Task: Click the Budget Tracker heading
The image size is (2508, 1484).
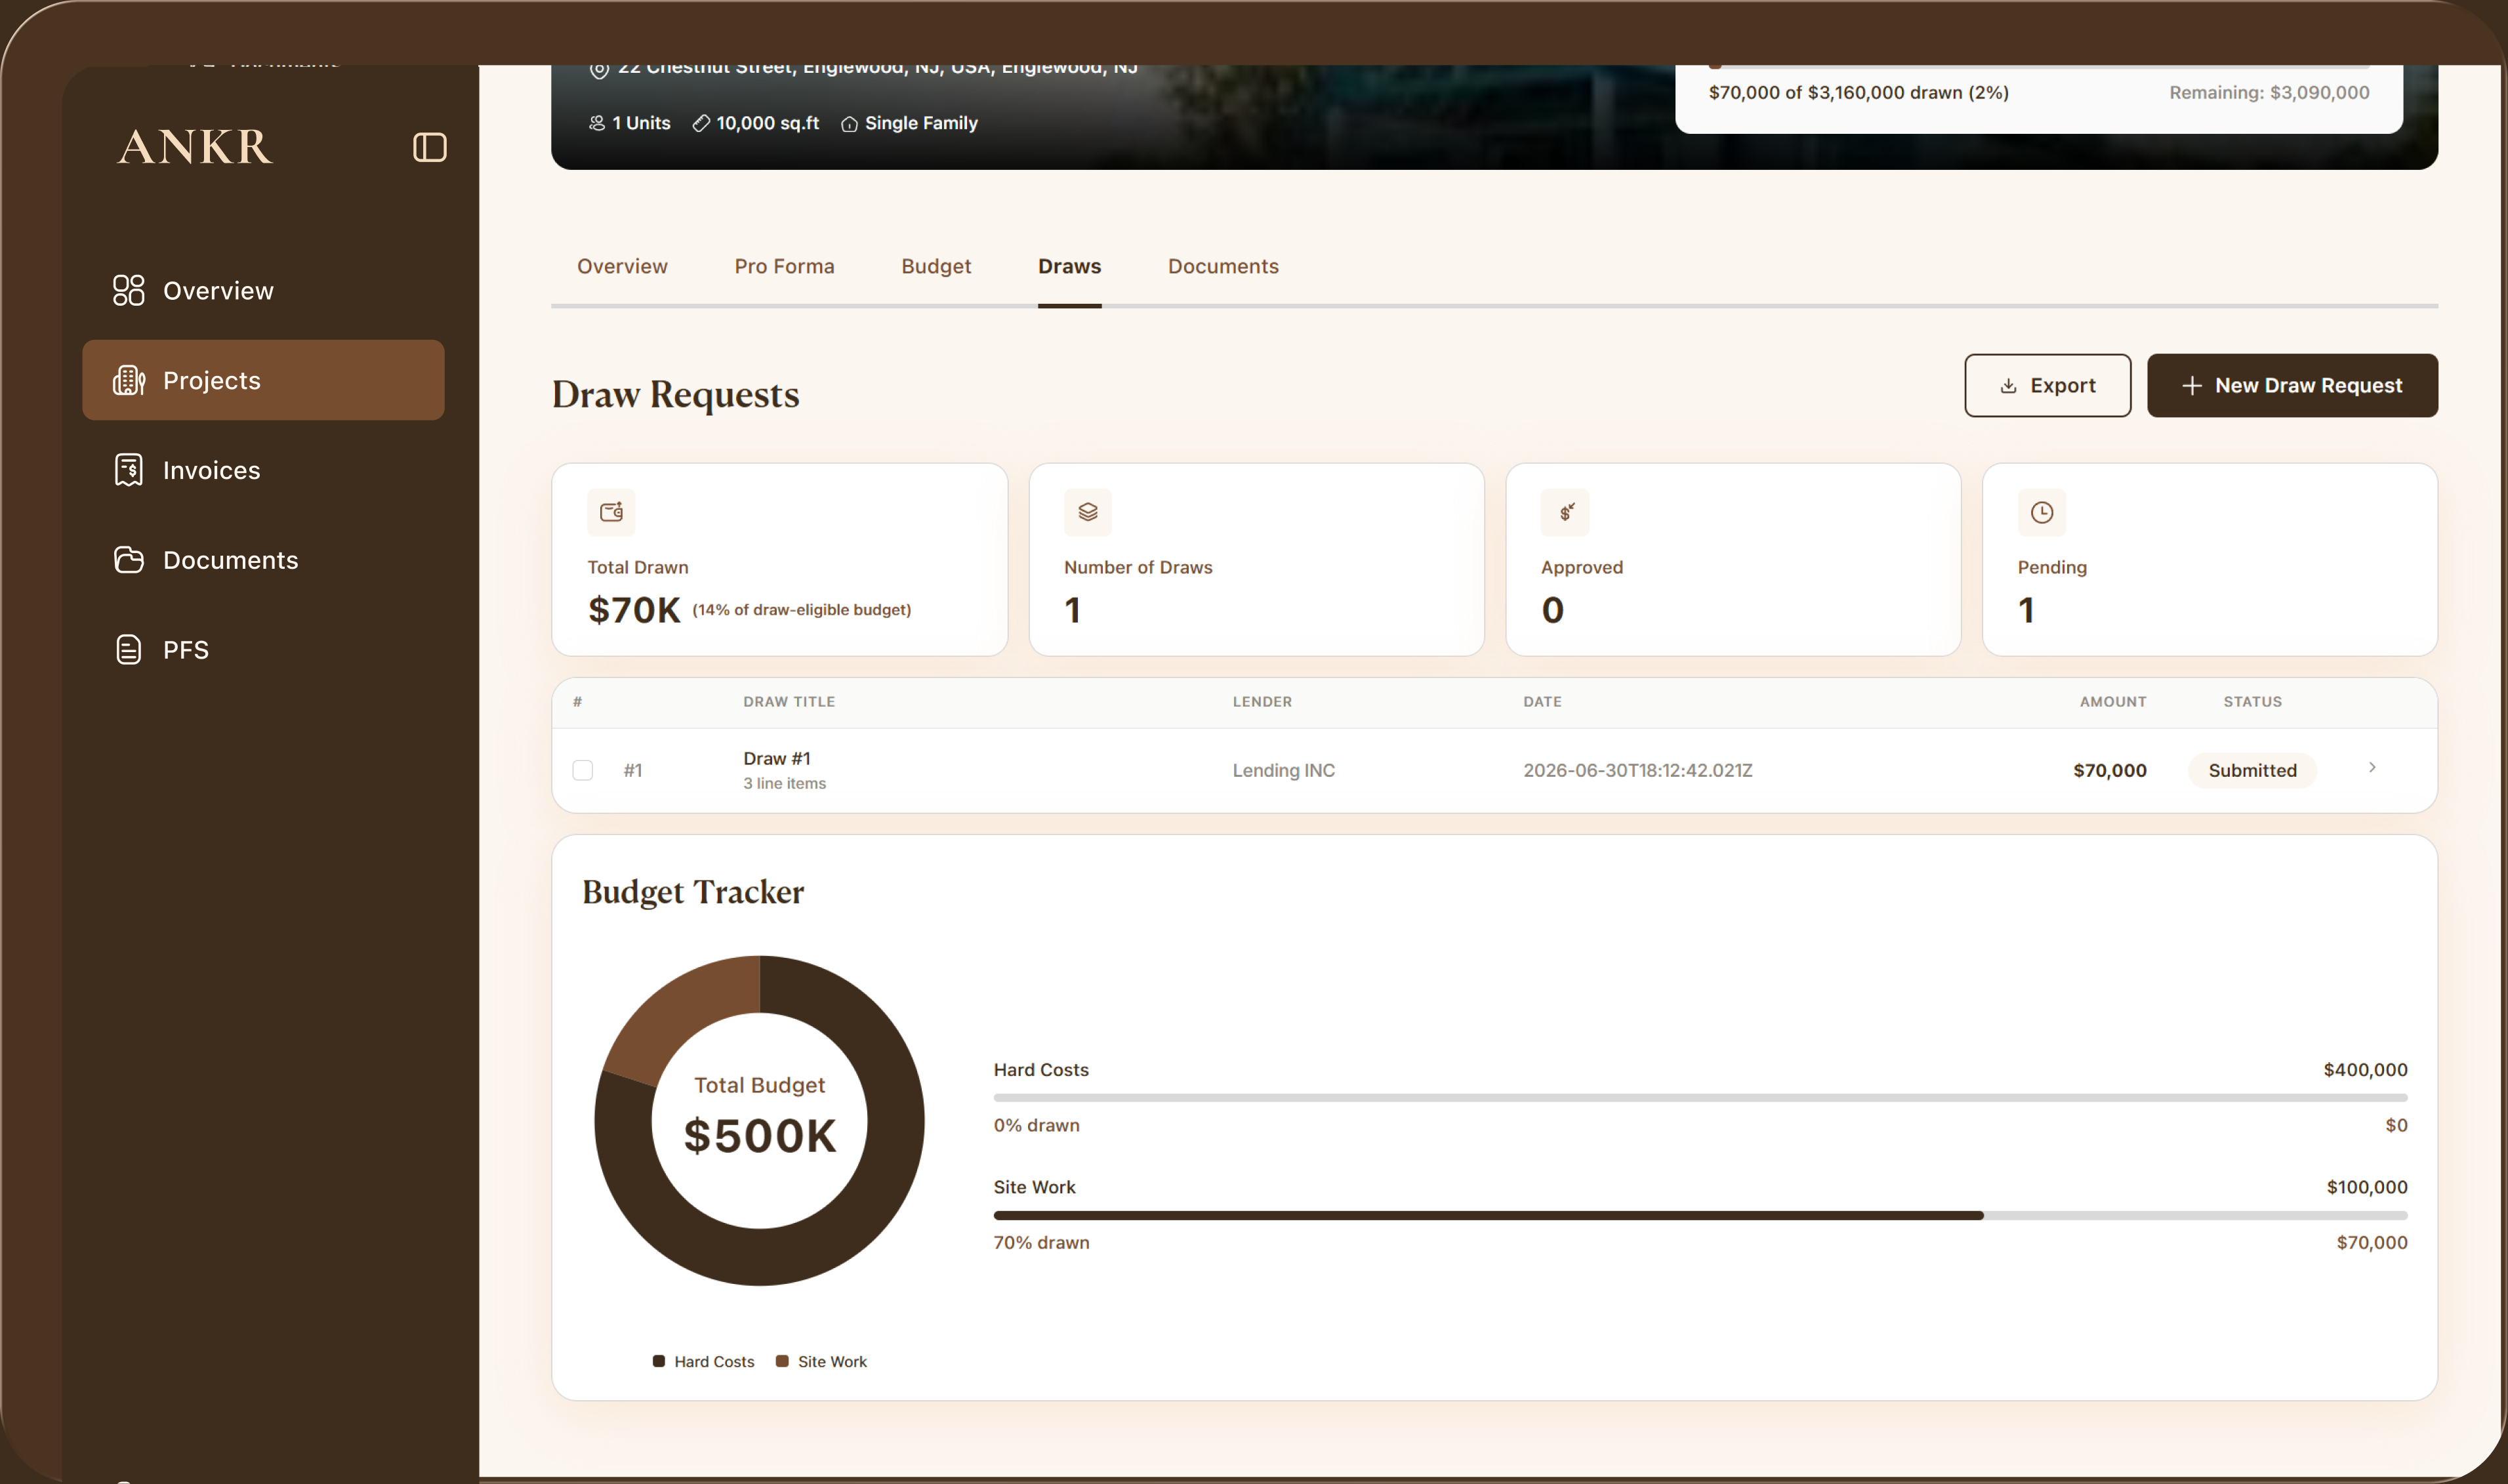Action: [x=693, y=892]
